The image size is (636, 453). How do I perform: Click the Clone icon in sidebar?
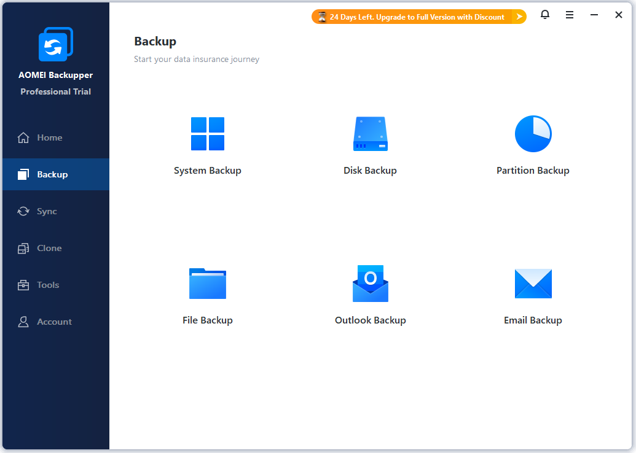(23, 248)
